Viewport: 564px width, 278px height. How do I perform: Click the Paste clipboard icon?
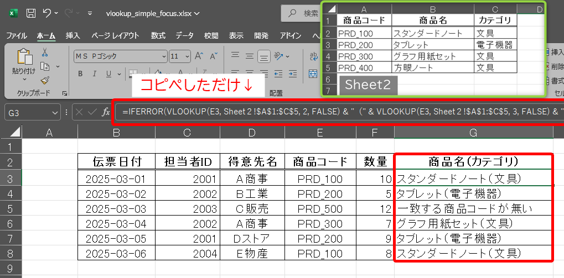tap(24, 56)
